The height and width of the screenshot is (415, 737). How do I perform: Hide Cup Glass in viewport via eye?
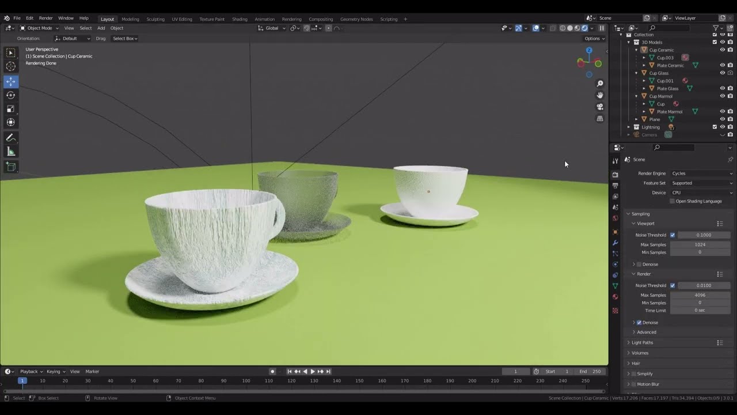coord(723,73)
